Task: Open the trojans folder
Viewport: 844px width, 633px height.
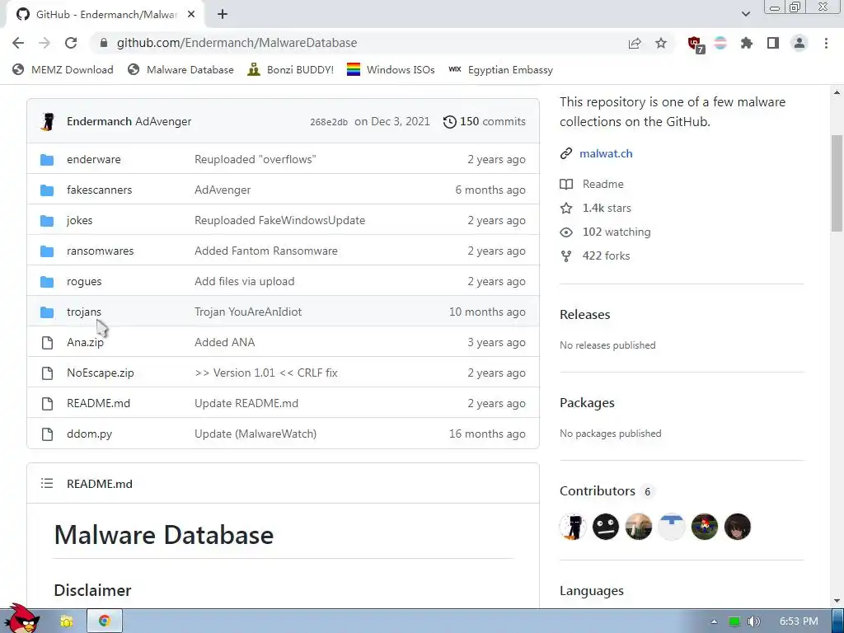Action: [84, 312]
